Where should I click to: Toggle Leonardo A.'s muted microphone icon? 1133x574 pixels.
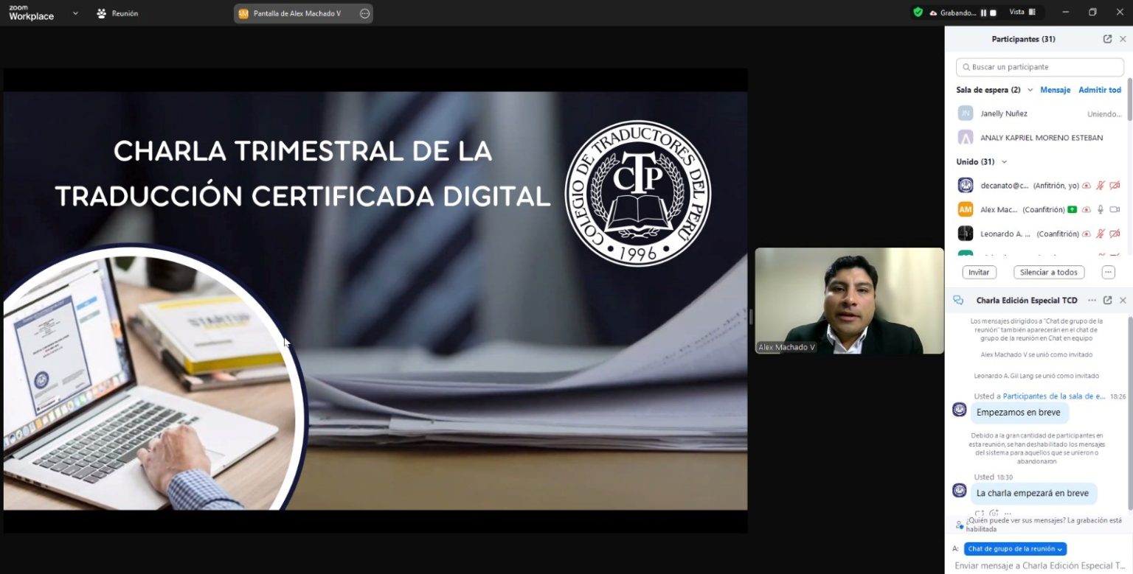click(x=1101, y=234)
